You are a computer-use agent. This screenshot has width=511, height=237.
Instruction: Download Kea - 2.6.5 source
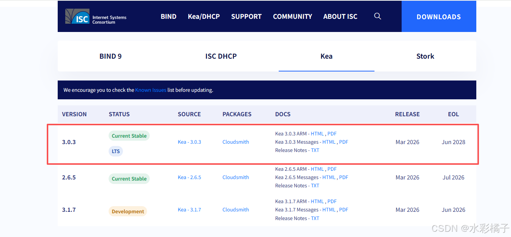click(x=189, y=177)
